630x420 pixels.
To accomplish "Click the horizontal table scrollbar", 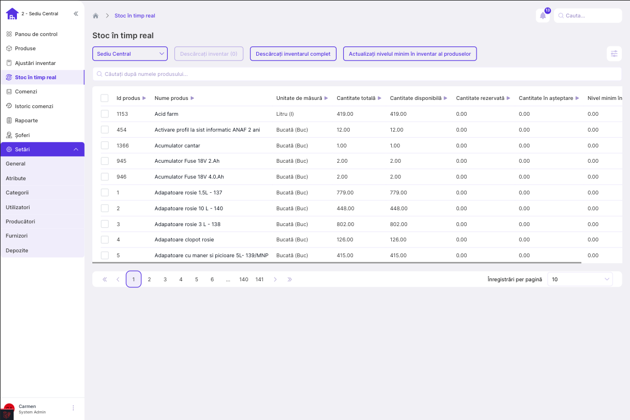I will 337,263.
